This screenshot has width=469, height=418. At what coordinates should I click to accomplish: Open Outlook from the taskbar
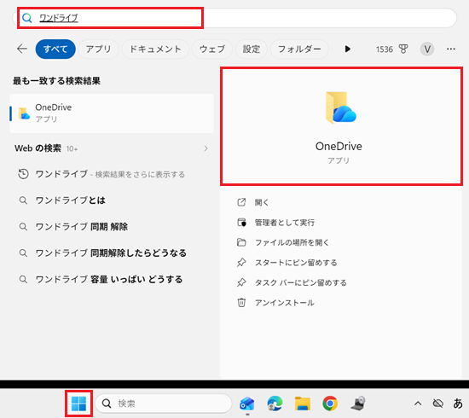pyautogui.click(x=247, y=403)
